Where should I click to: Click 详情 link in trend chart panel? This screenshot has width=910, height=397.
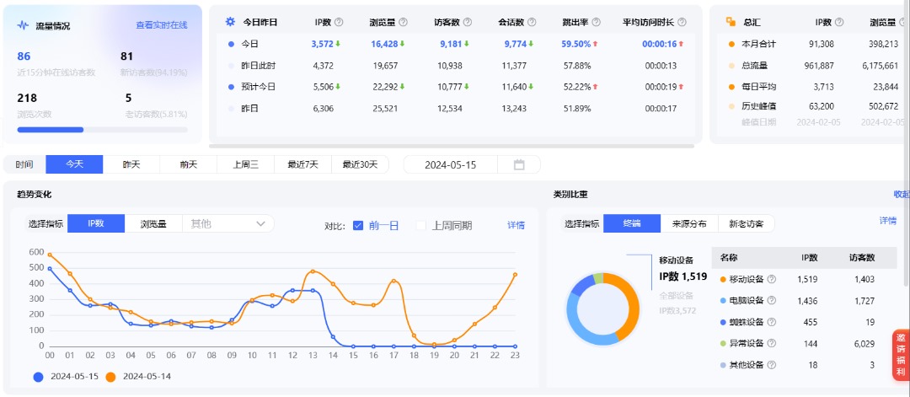(516, 225)
